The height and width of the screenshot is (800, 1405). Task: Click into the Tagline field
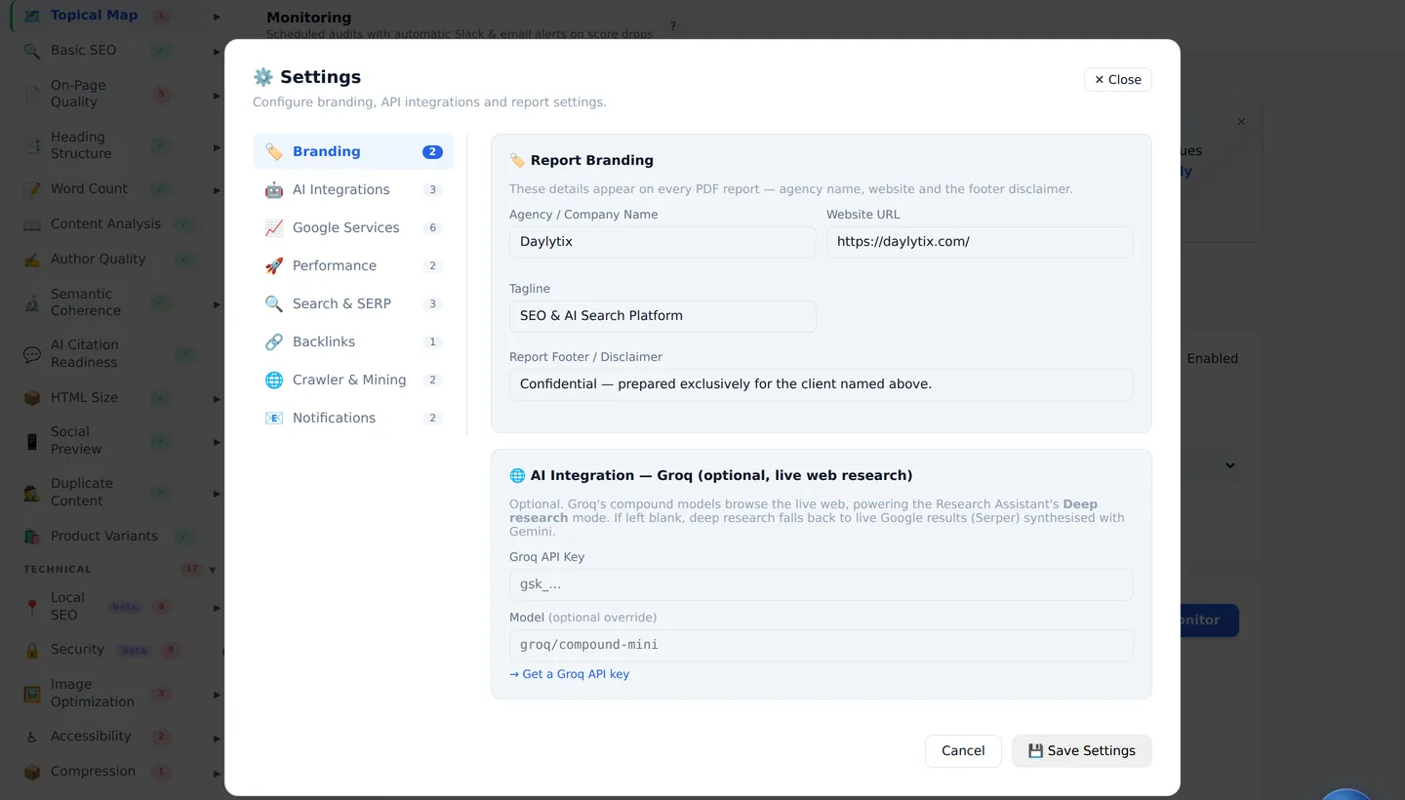pos(662,316)
